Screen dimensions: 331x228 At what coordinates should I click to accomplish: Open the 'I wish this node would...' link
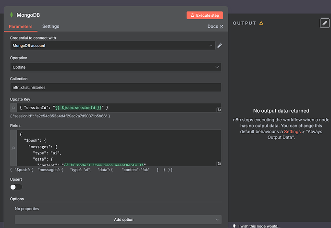coord(259,226)
